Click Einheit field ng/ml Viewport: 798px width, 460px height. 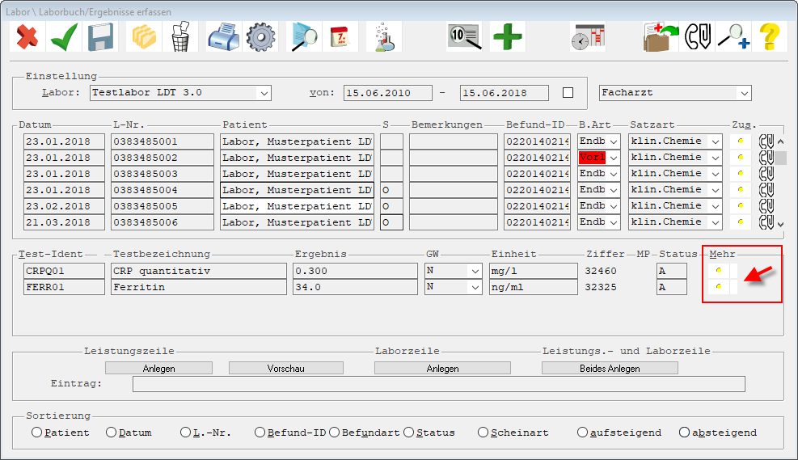coord(534,287)
